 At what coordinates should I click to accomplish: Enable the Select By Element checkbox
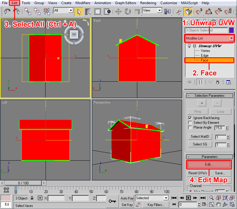coord(190,123)
